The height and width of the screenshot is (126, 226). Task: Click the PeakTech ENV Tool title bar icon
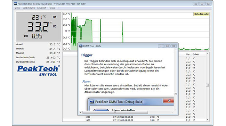15,4
